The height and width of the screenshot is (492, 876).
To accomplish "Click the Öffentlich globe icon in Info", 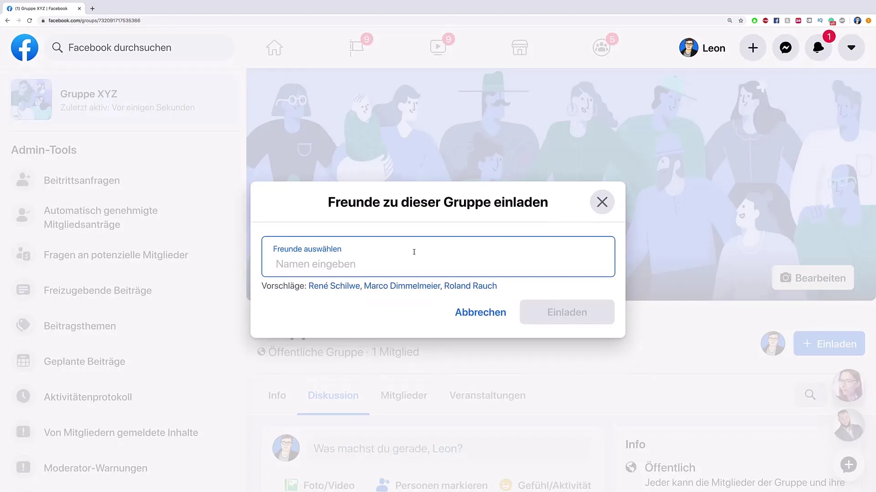I will [x=631, y=467].
